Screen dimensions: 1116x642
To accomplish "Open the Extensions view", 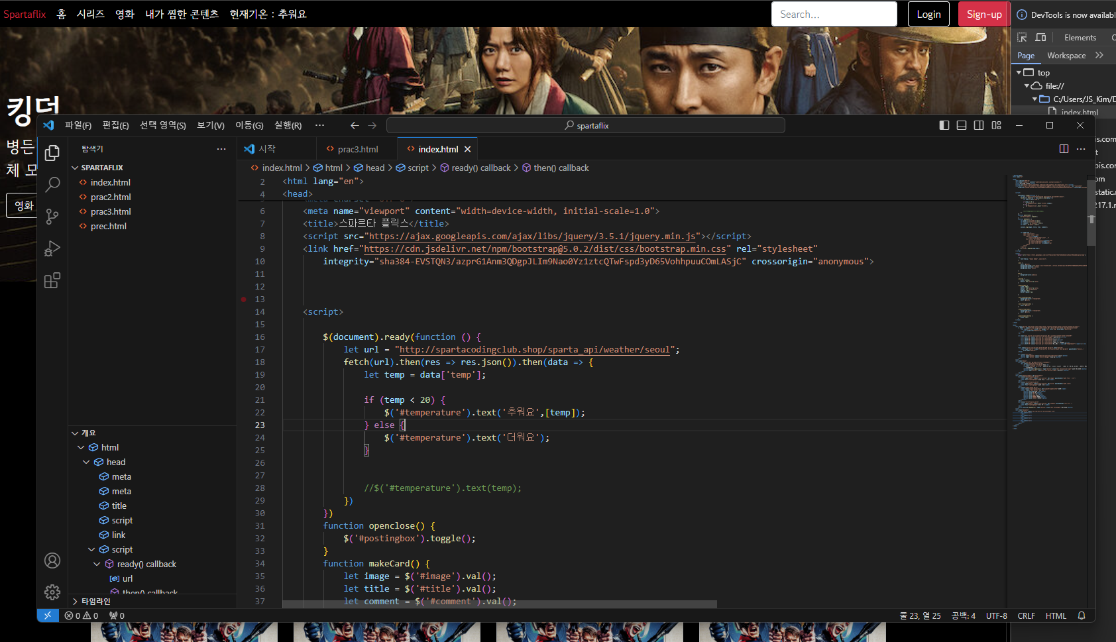I will pos(52,280).
